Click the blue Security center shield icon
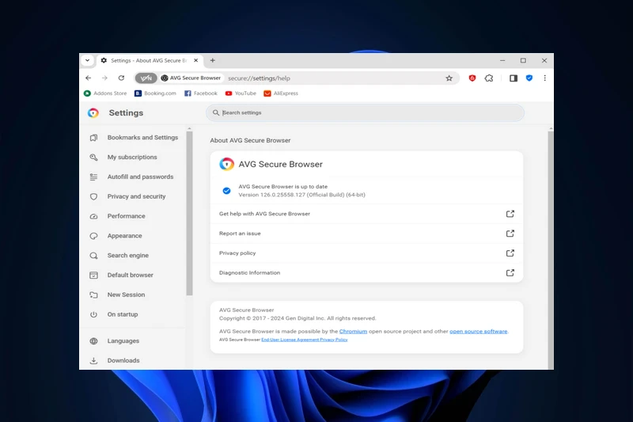The height and width of the screenshot is (422, 633). coord(529,78)
